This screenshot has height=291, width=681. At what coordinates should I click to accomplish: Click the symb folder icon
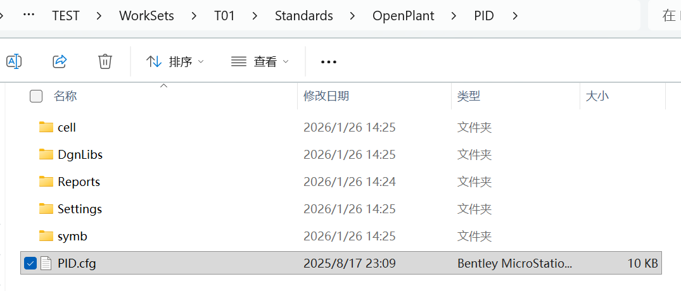tap(46, 236)
